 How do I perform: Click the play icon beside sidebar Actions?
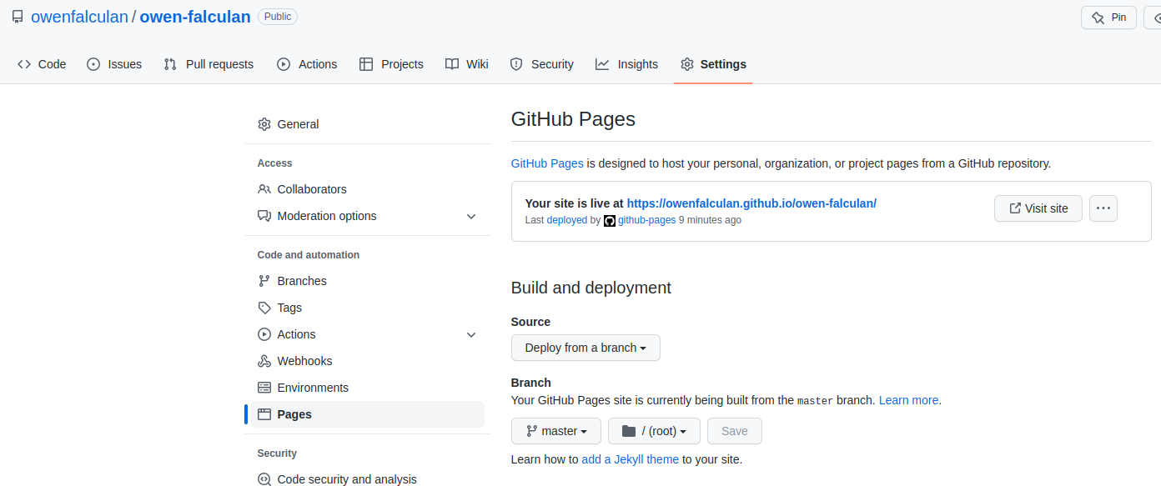[264, 334]
